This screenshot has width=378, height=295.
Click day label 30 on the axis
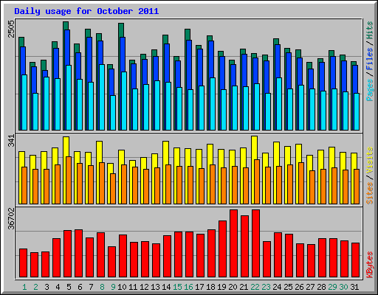pyautogui.click(x=343, y=287)
